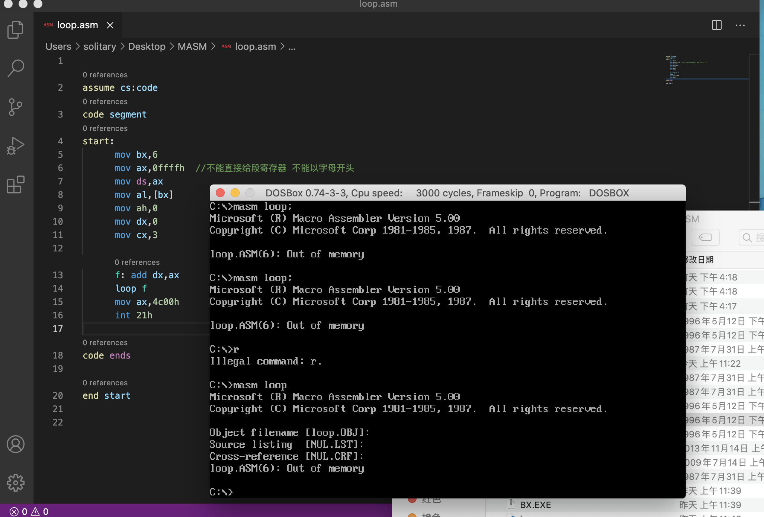Click the errors and warnings status indicator
764x517 pixels.
coord(29,511)
